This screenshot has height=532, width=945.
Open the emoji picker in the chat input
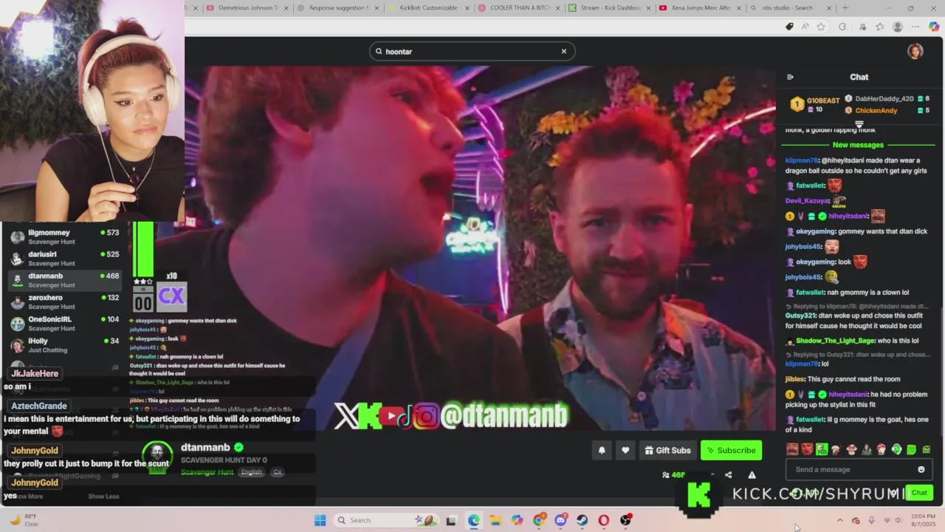tap(921, 469)
